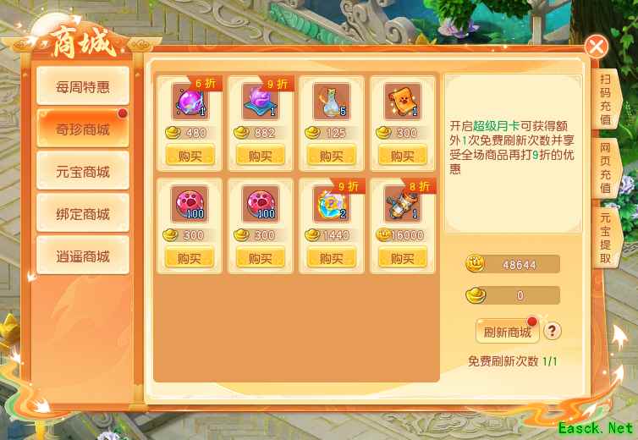Click the question mark help icon
The height and width of the screenshot is (440, 638).
tap(553, 331)
